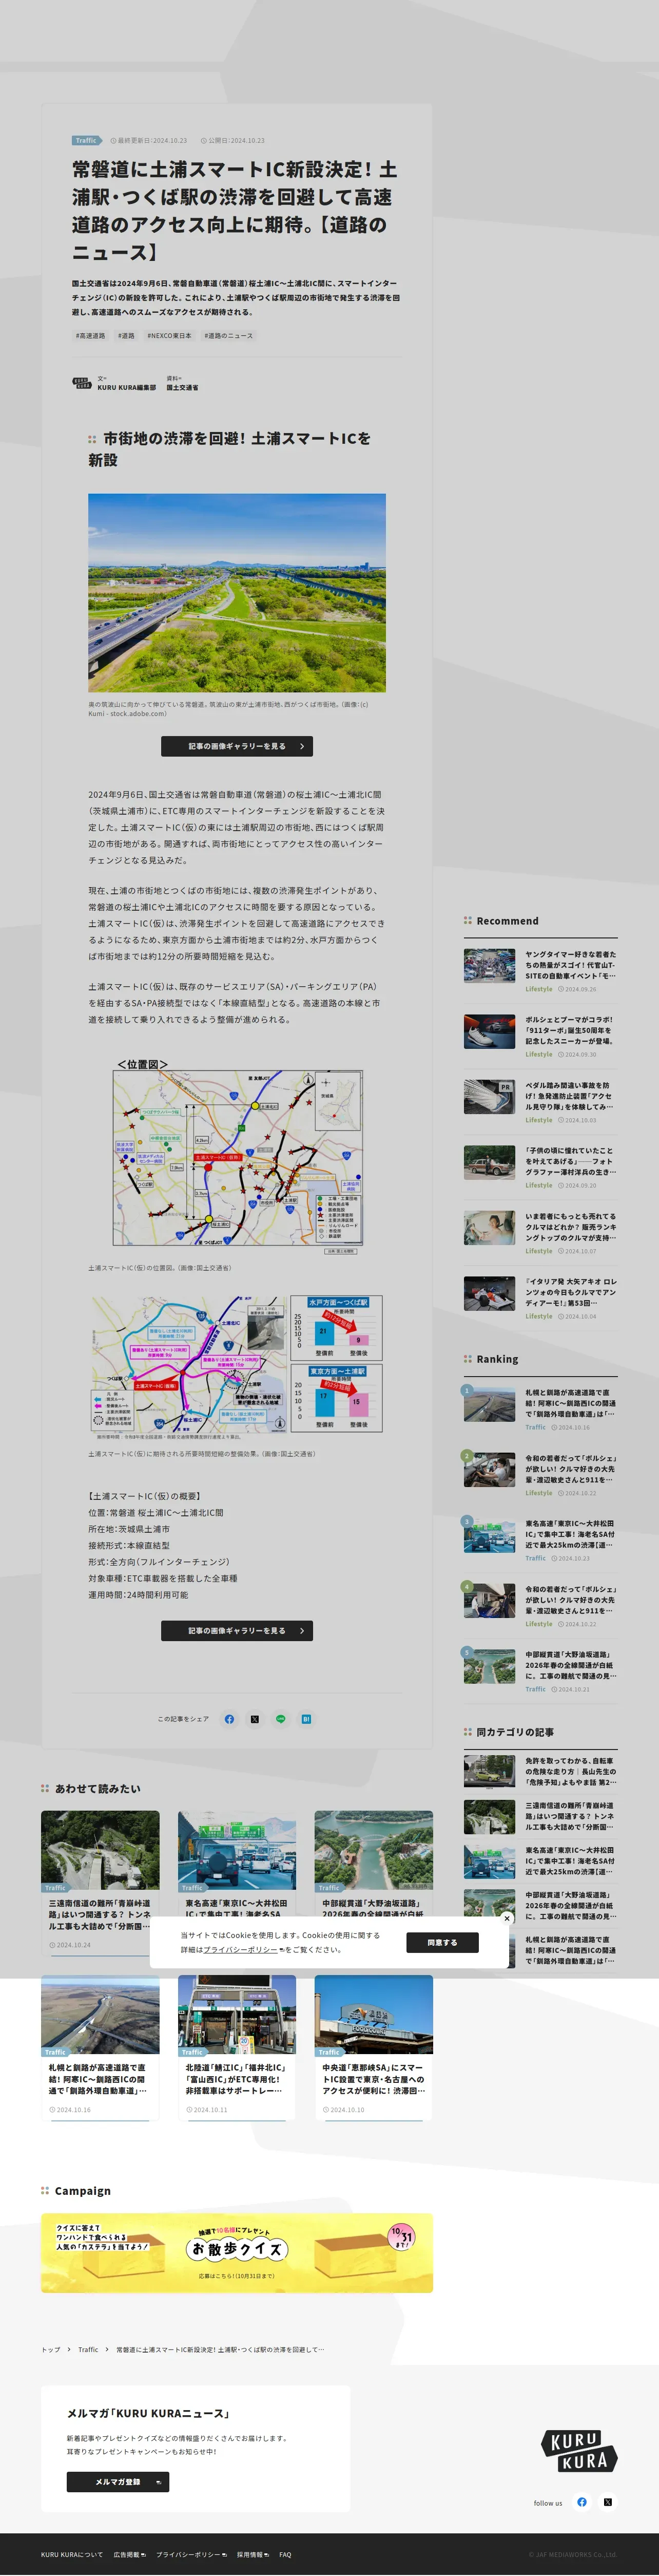The image size is (659, 2576).
Task: Open 同カテゴリ article about 三遠南信道 青崩峠道路
Action: pos(540,1815)
